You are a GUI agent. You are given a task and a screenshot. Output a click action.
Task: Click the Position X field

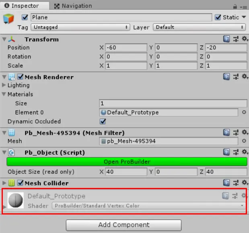(126, 47)
